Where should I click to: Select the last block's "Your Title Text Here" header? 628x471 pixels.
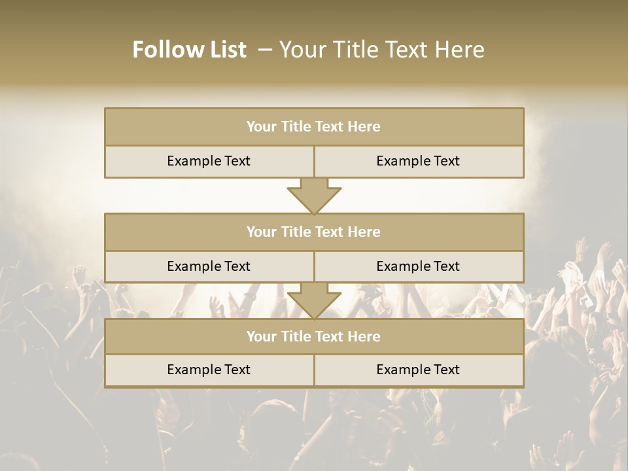pos(314,337)
